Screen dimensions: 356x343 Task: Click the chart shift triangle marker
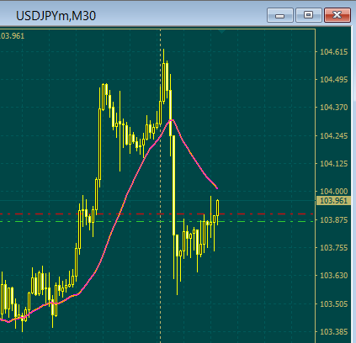(222, 31)
